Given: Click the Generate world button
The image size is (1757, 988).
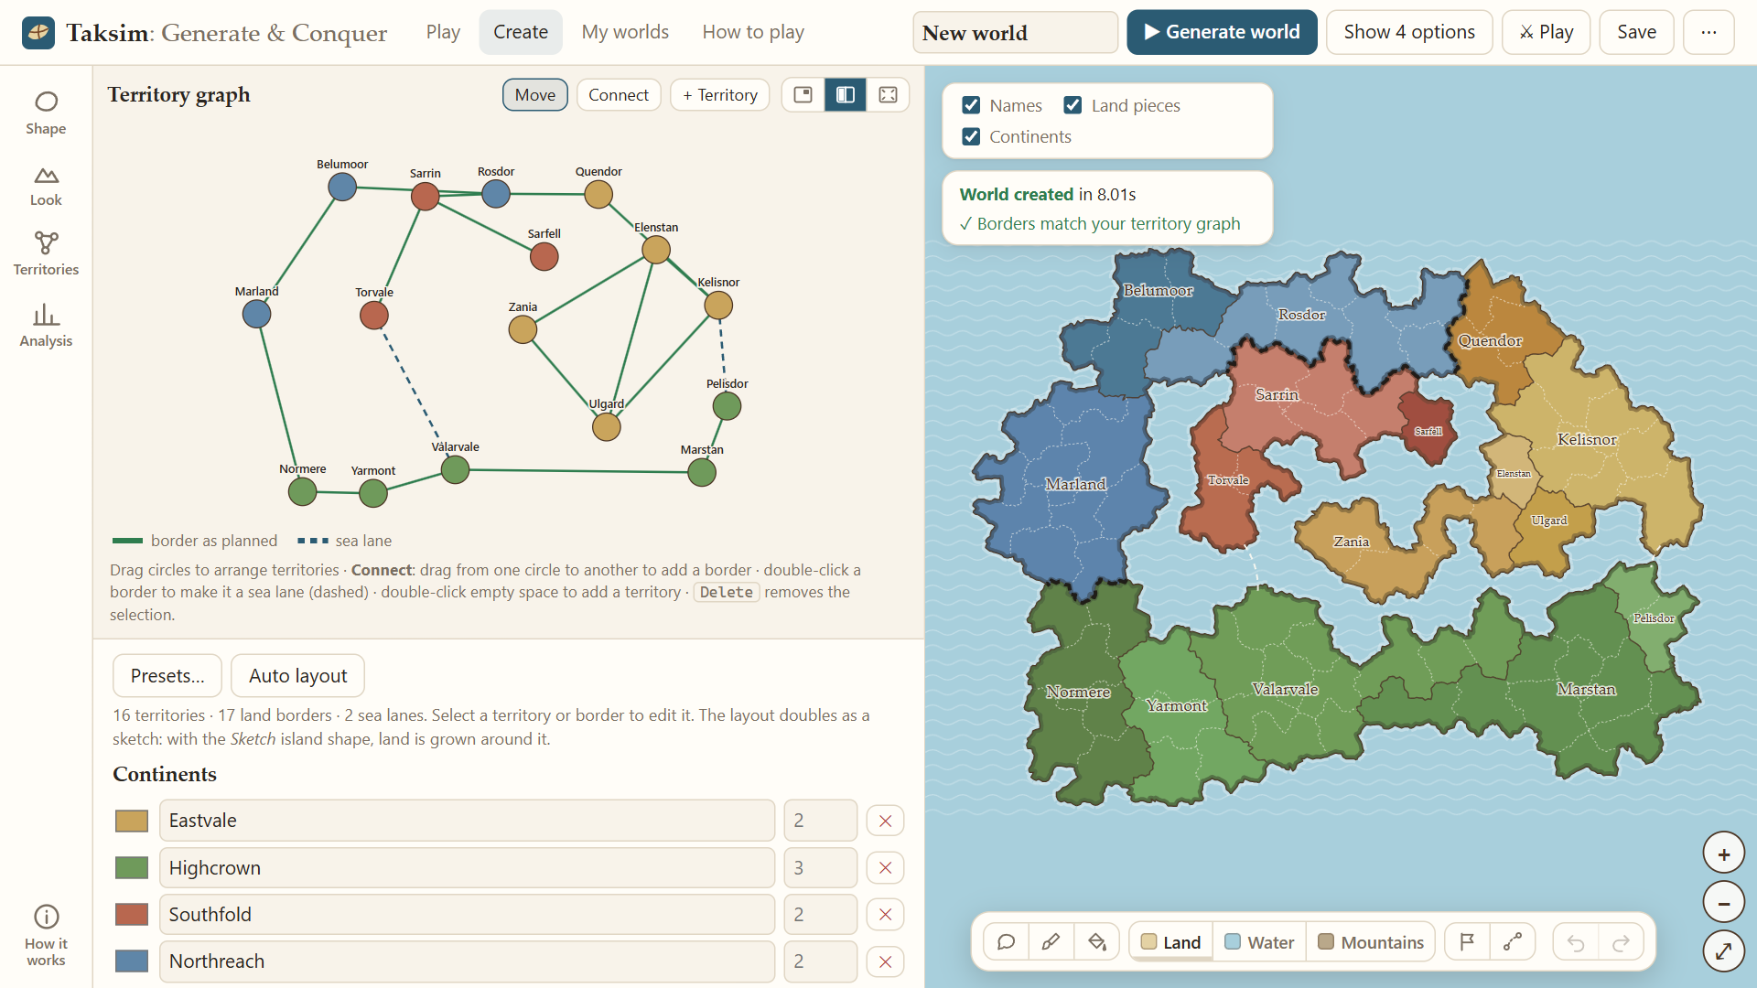Looking at the screenshot, I should (x=1222, y=33).
